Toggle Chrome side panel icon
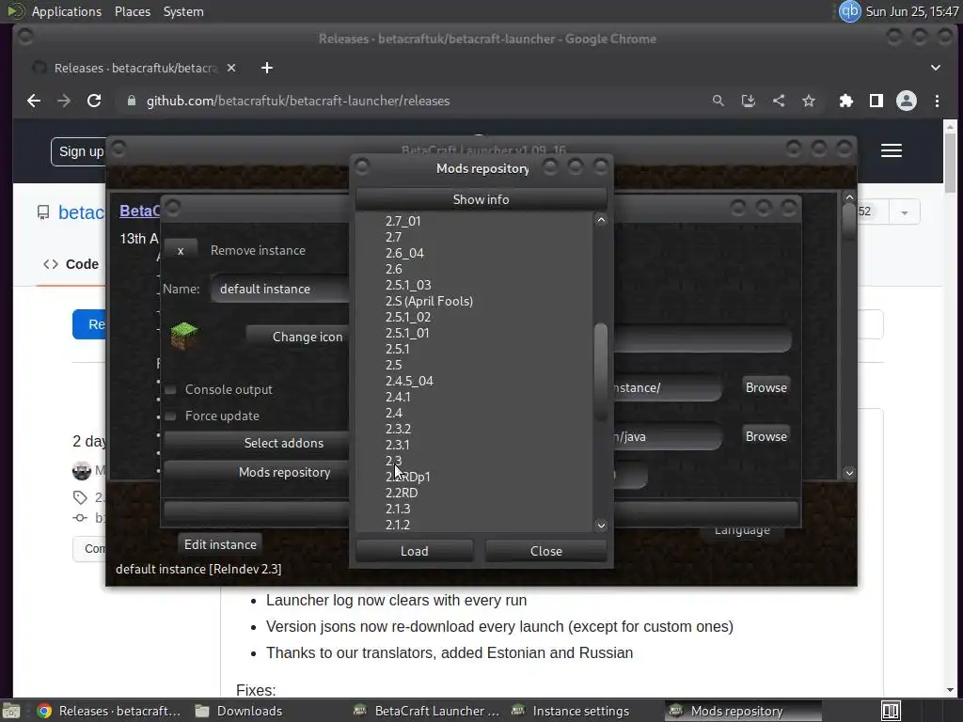The width and height of the screenshot is (963, 722). pos(876,101)
